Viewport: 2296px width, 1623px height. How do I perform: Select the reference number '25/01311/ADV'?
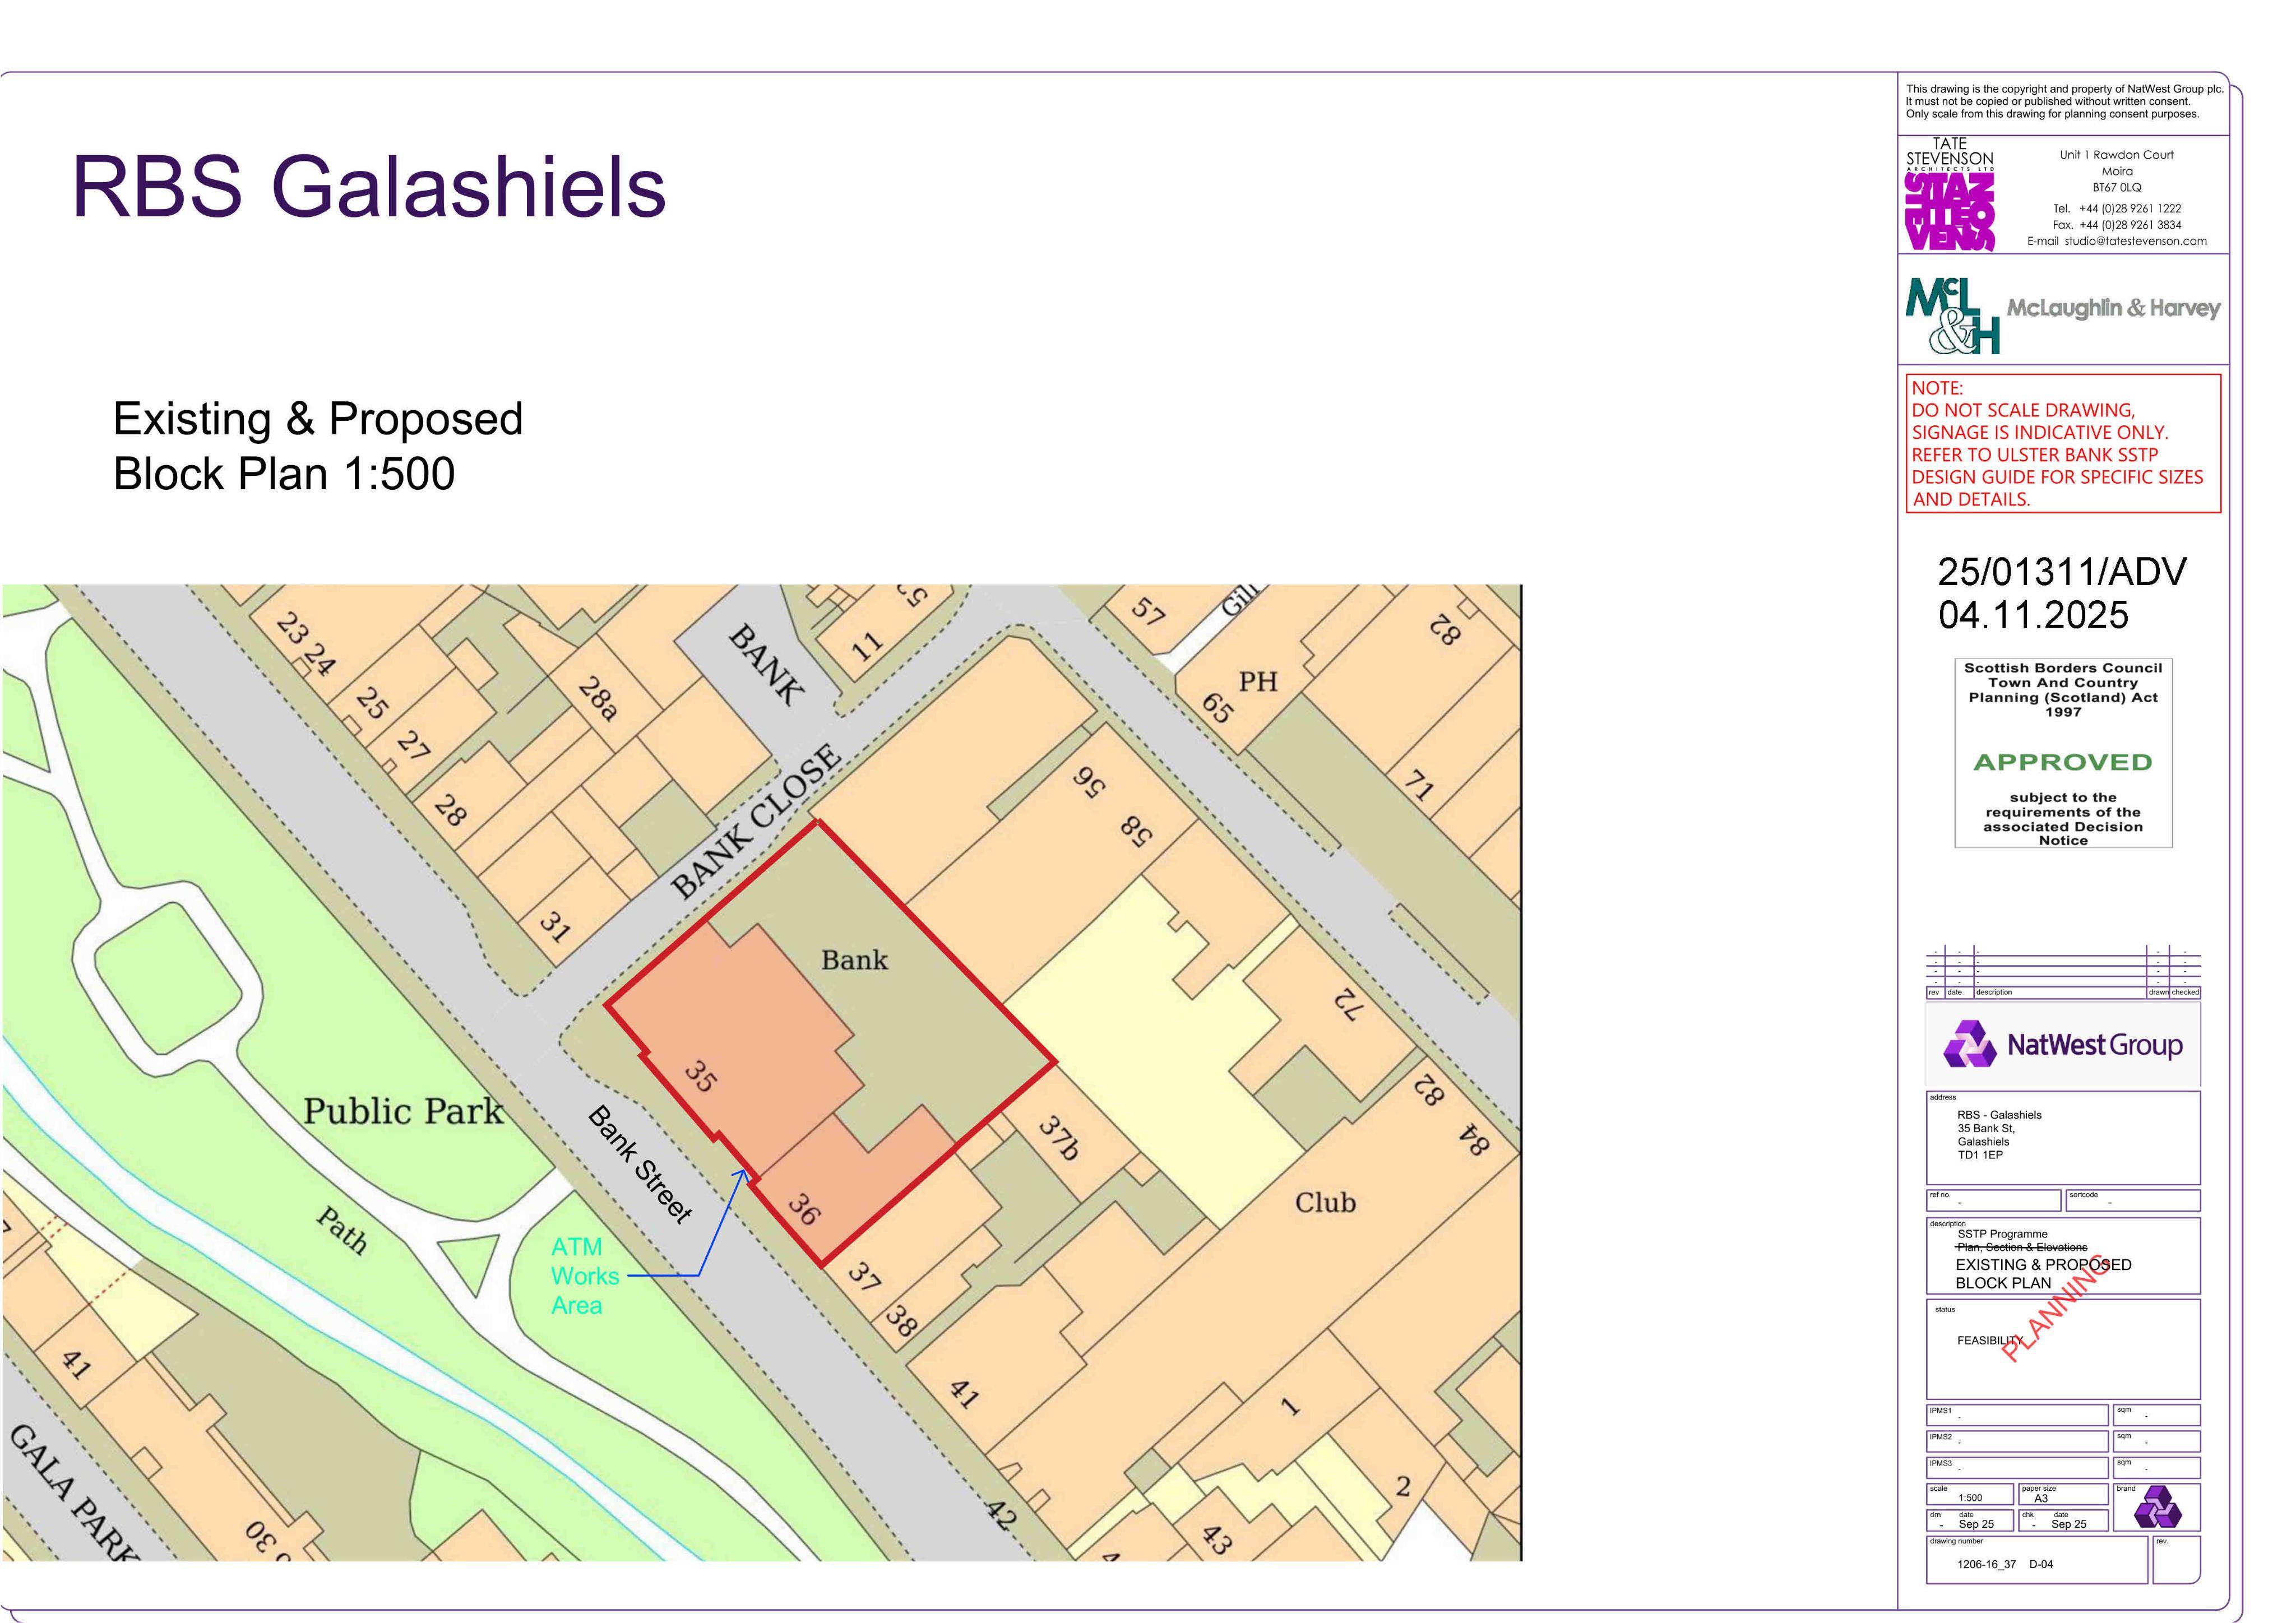(x=2062, y=572)
